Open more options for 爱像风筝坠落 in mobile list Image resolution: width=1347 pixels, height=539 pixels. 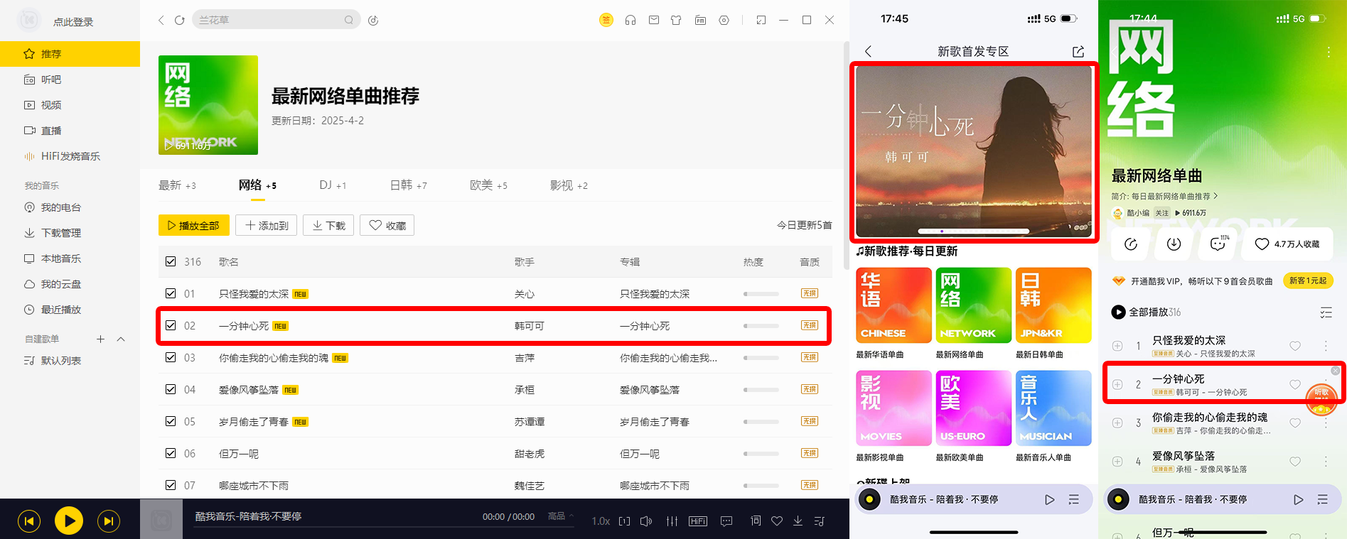[x=1326, y=462]
